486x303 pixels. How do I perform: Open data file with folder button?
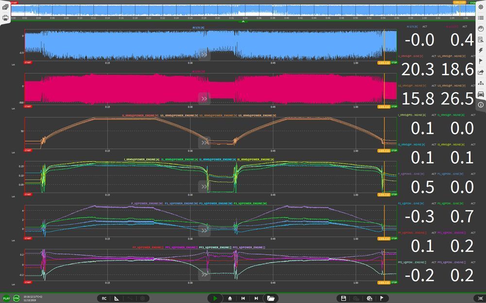(x=271, y=298)
